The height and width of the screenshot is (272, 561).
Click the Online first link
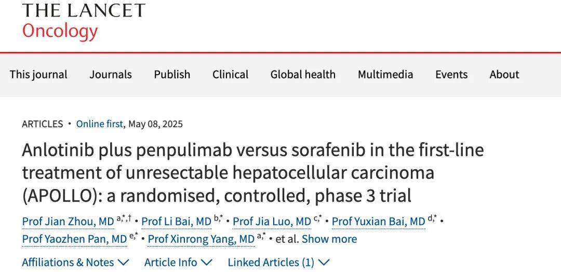point(99,124)
